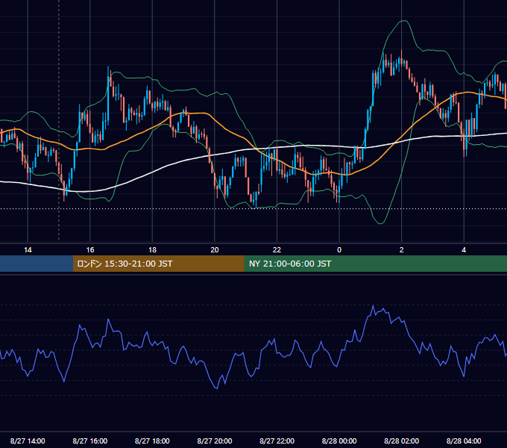The image size is (507, 448).
Task: Click the 8/28 04:00 time label
Action: coord(464,441)
